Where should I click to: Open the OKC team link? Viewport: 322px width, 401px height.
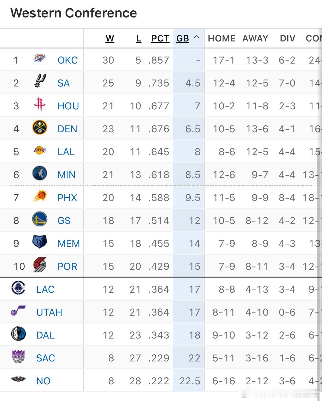click(x=67, y=60)
